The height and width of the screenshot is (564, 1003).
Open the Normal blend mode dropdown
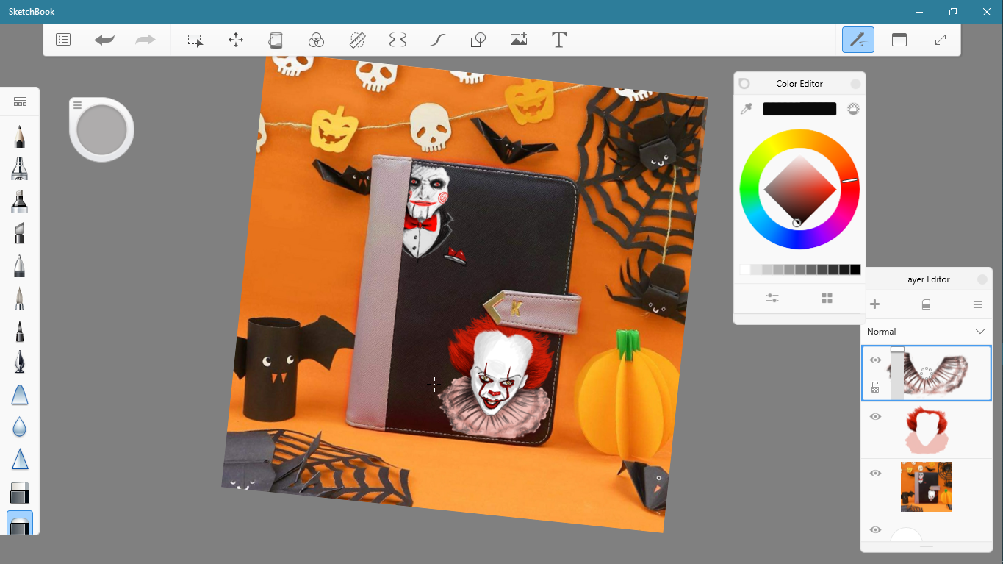coord(927,332)
